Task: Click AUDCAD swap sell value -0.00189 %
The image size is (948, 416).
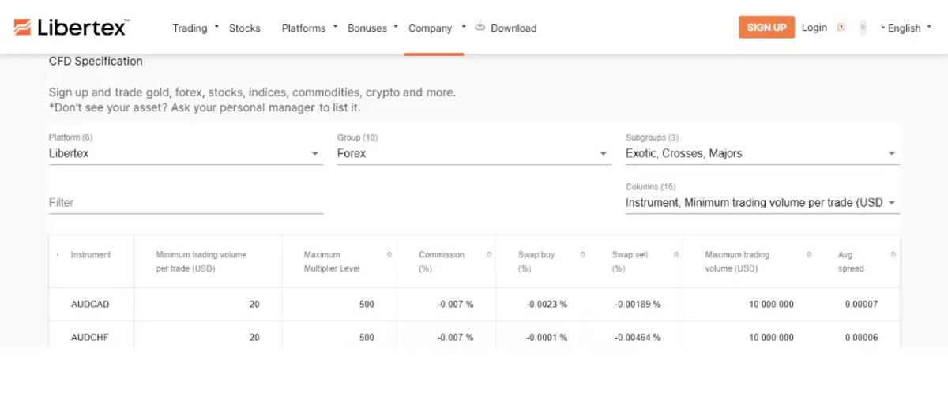Action: coord(638,304)
